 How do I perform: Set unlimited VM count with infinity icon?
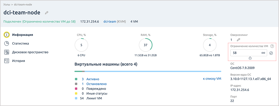coord(263,53)
